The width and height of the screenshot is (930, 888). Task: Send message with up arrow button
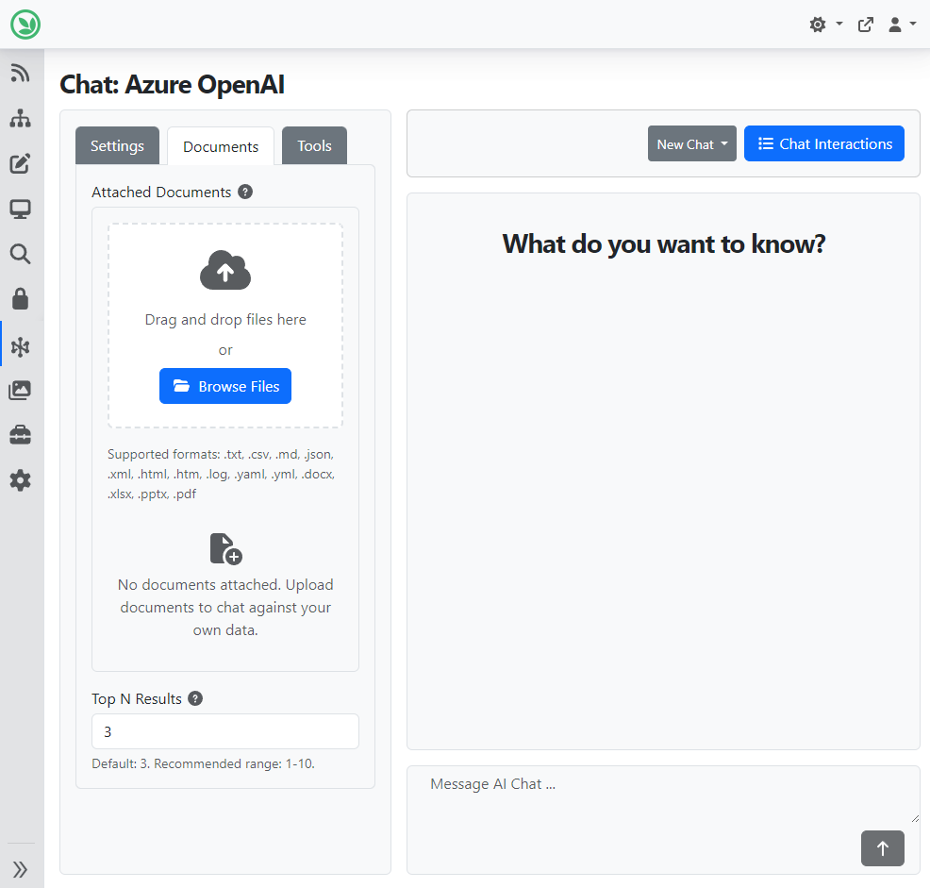[x=883, y=848]
